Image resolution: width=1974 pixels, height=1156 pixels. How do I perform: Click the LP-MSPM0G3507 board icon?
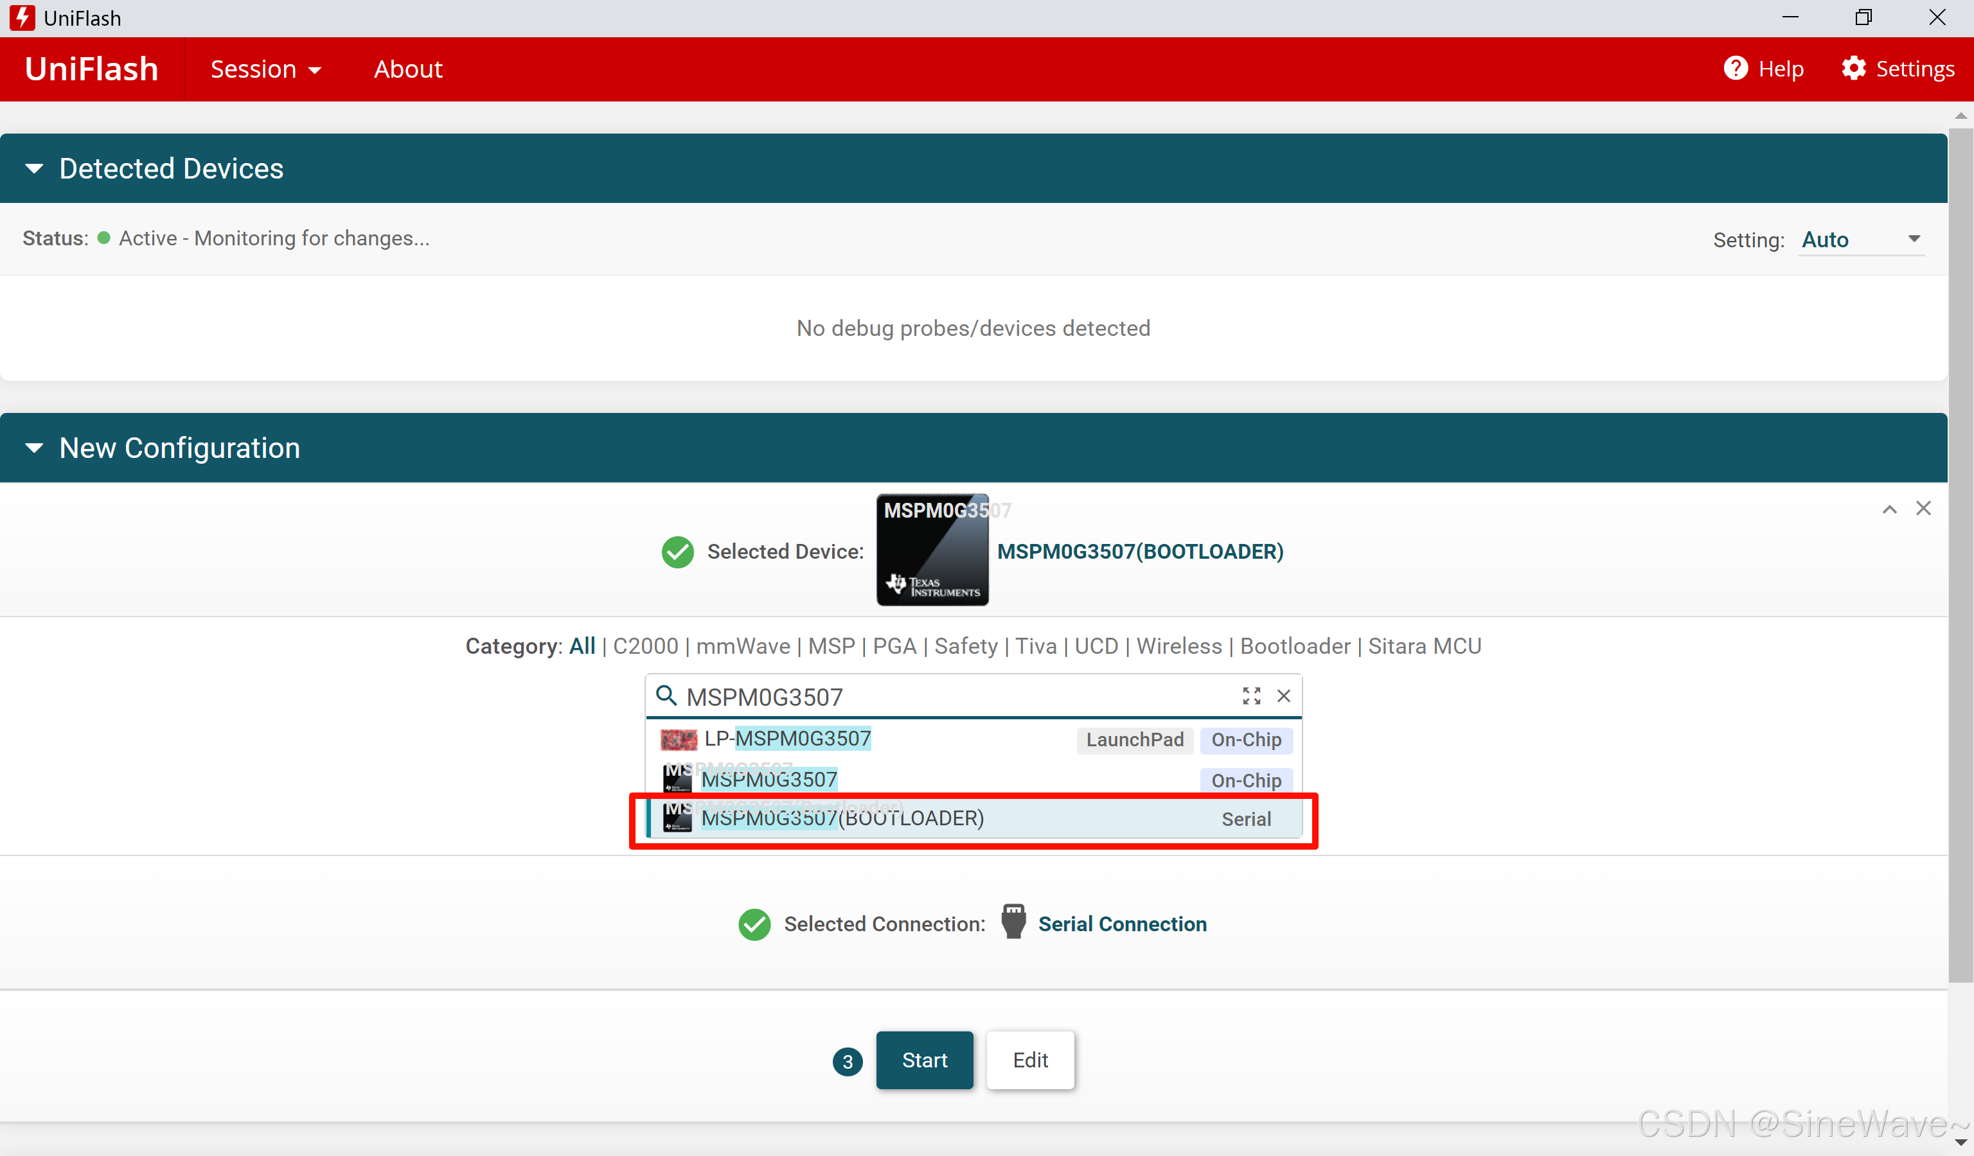coord(679,740)
